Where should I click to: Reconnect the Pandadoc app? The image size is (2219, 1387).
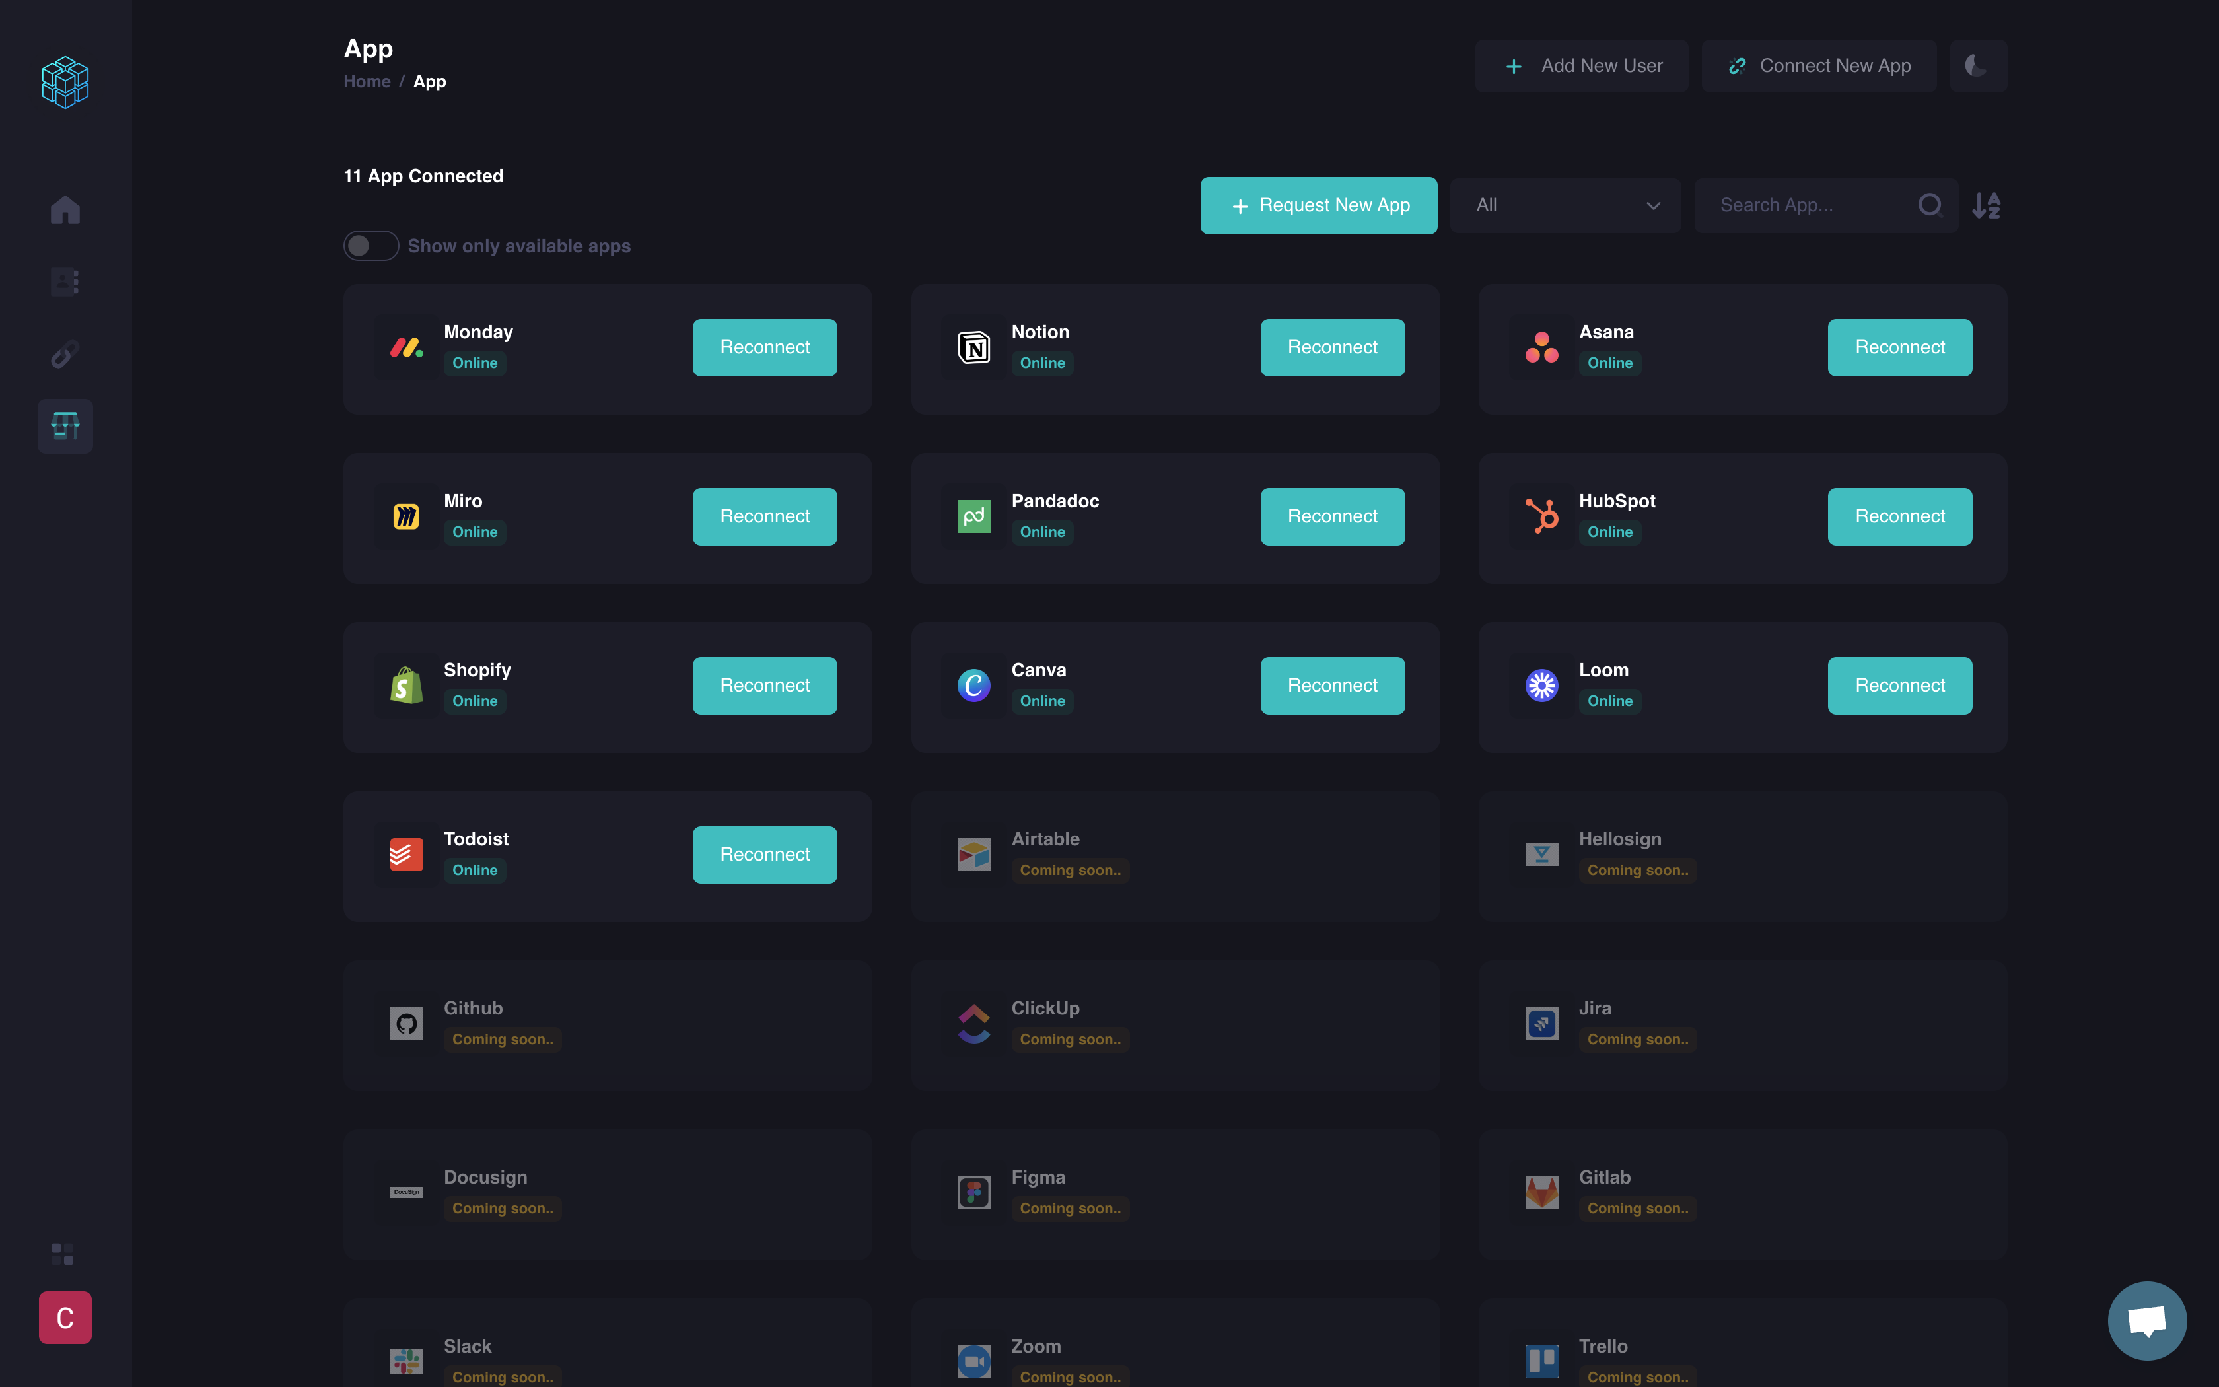(1332, 516)
